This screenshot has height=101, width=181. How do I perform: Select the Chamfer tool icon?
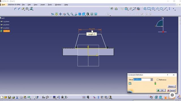coord(19,9)
